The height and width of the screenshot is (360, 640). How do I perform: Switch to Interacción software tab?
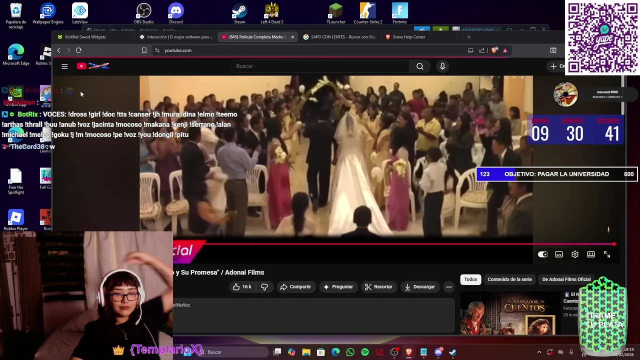pyautogui.click(x=176, y=37)
